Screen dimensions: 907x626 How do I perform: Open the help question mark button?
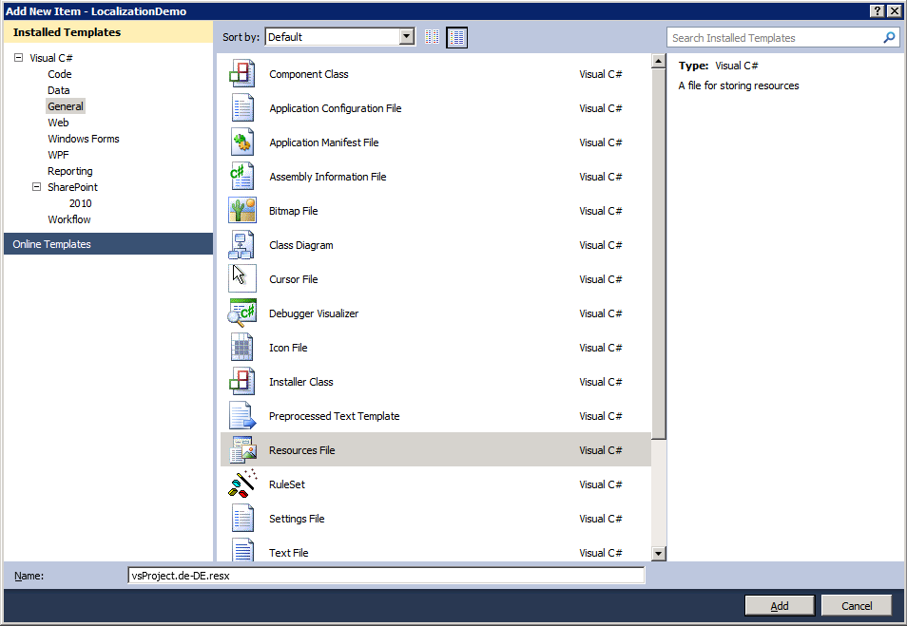coord(877,11)
